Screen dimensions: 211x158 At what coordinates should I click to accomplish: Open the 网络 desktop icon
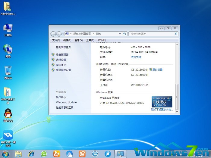pos(8,51)
